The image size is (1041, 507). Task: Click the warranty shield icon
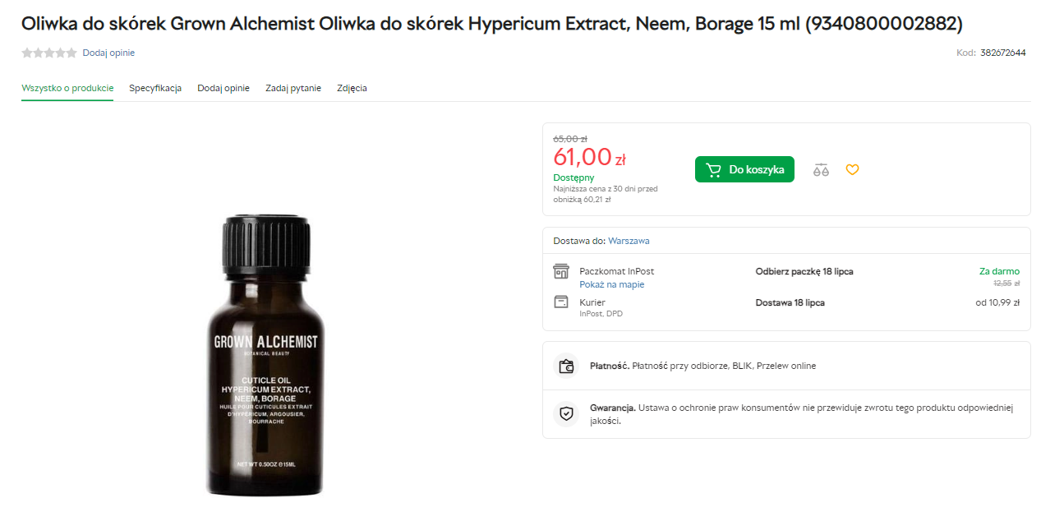pos(566,413)
